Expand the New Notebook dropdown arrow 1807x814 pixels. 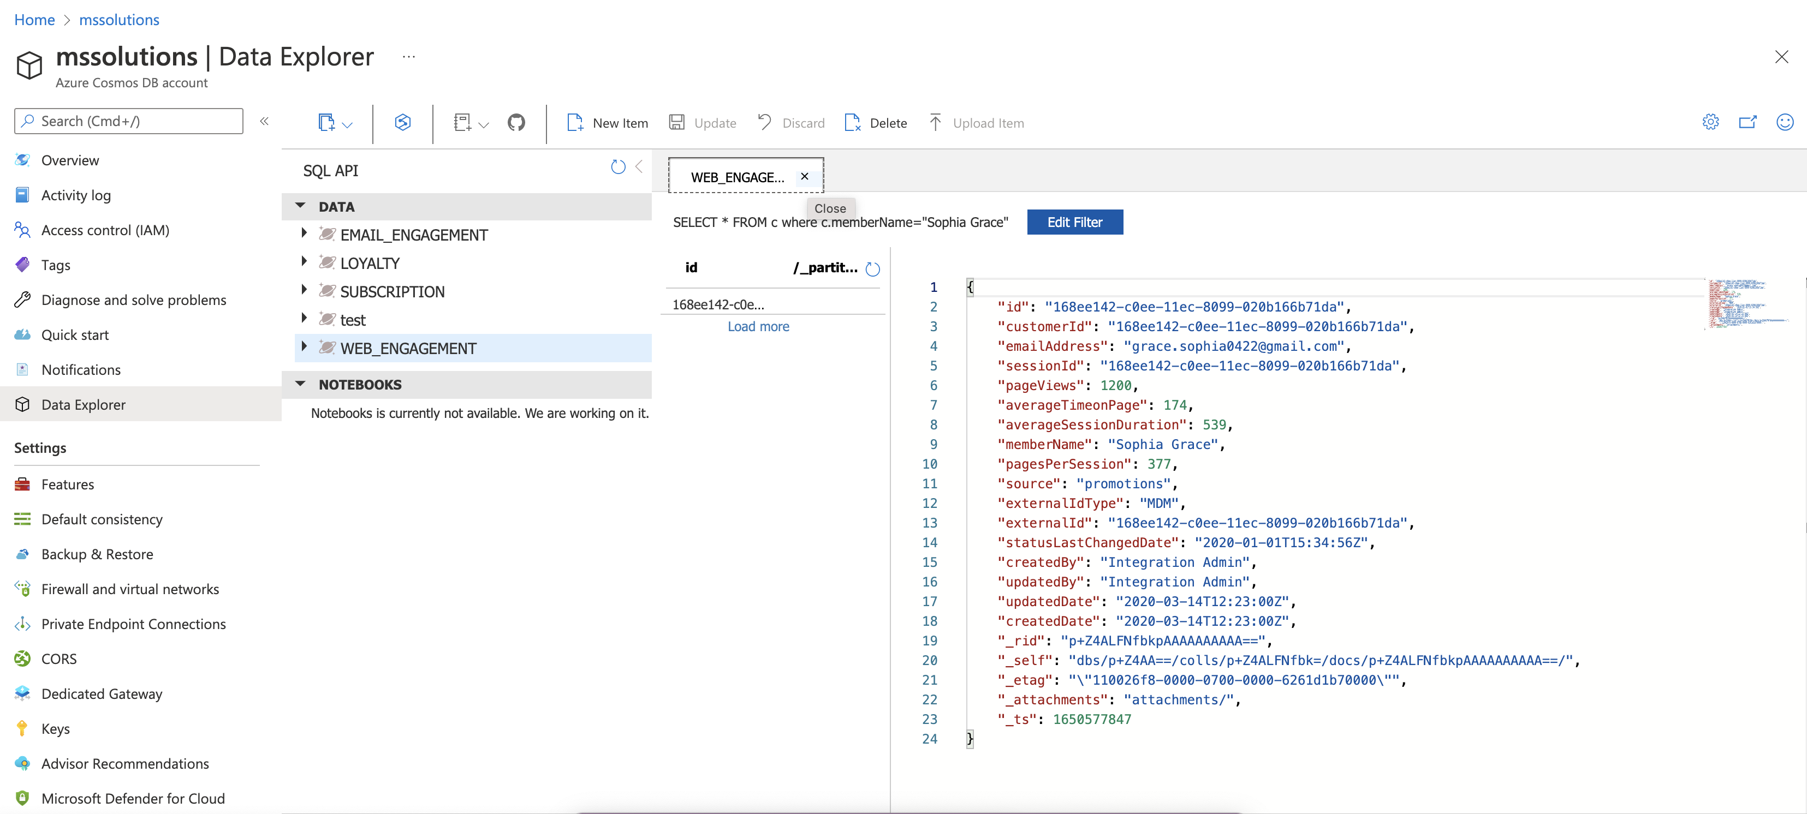(x=483, y=124)
